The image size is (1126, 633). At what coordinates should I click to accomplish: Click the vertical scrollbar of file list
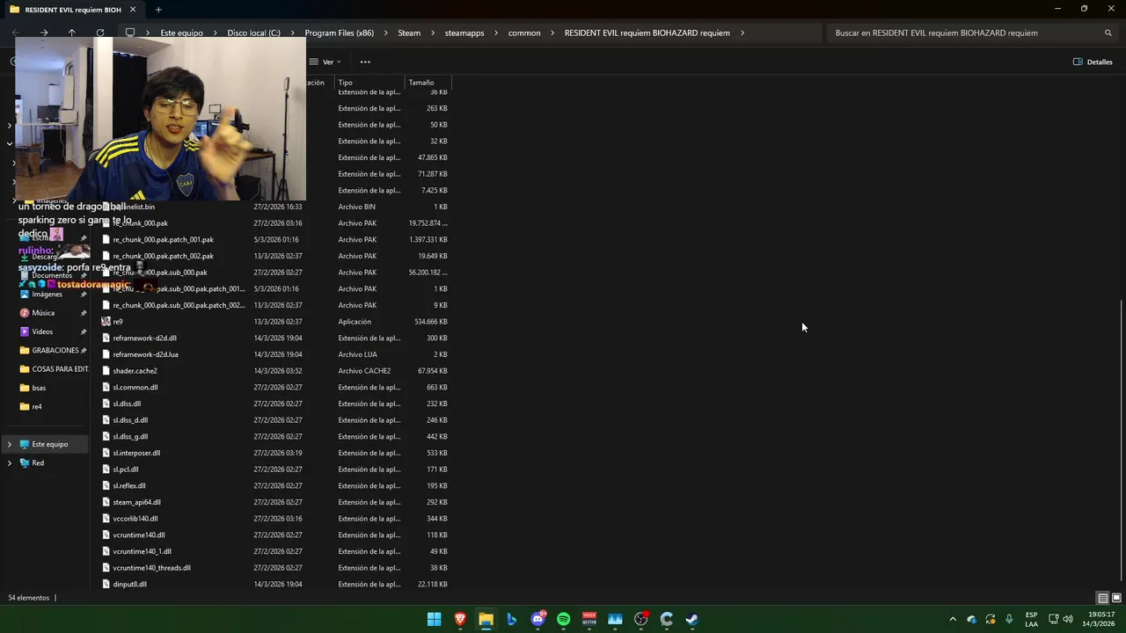point(1121,440)
